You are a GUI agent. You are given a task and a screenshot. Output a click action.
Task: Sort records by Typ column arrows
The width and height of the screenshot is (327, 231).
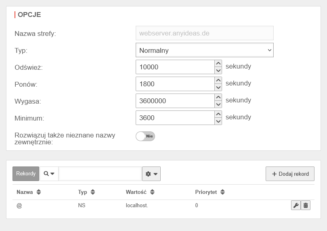coord(93,192)
